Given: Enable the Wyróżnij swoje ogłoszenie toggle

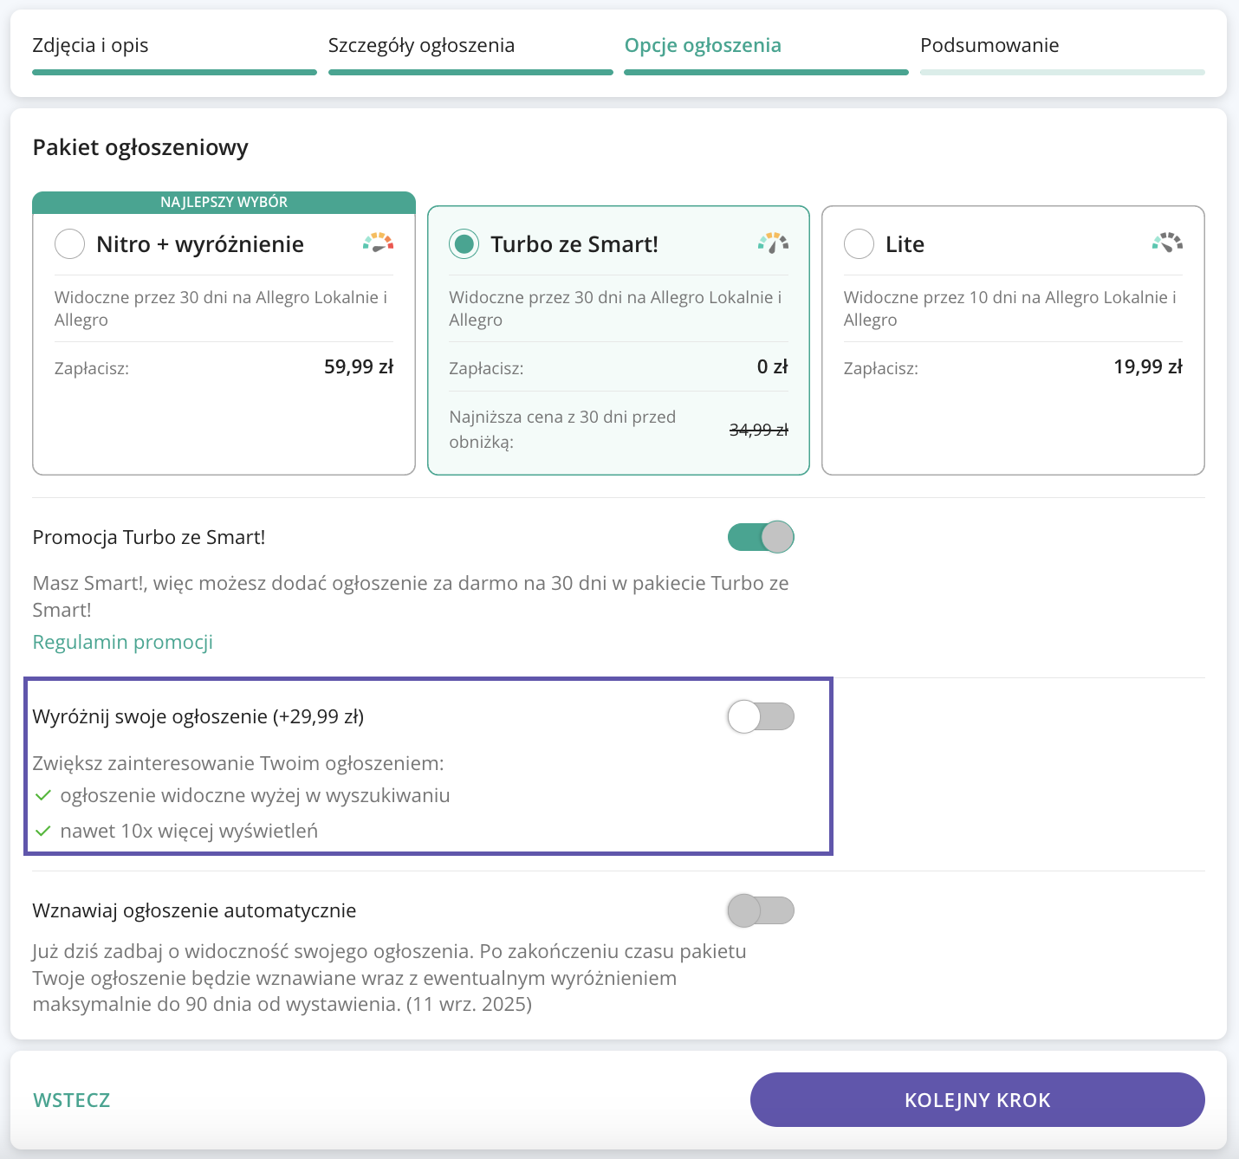Looking at the screenshot, I should pos(761,716).
